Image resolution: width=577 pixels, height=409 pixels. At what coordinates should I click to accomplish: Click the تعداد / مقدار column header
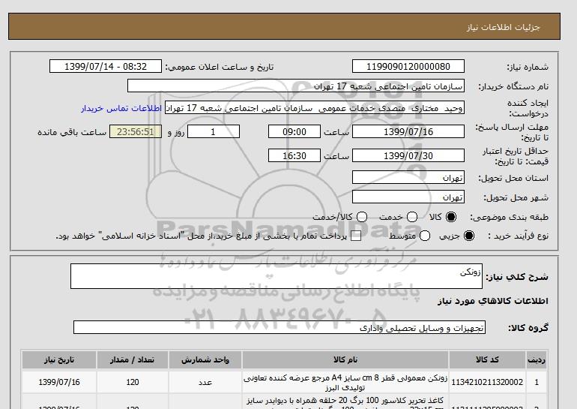coord(133,360)
